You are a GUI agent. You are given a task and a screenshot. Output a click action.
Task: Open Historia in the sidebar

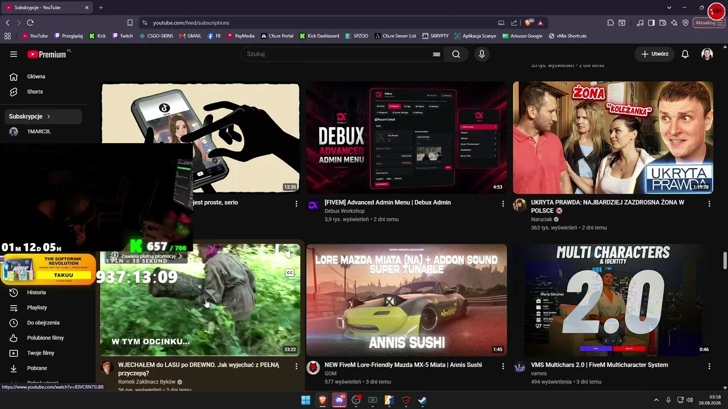tap(36, 293)
